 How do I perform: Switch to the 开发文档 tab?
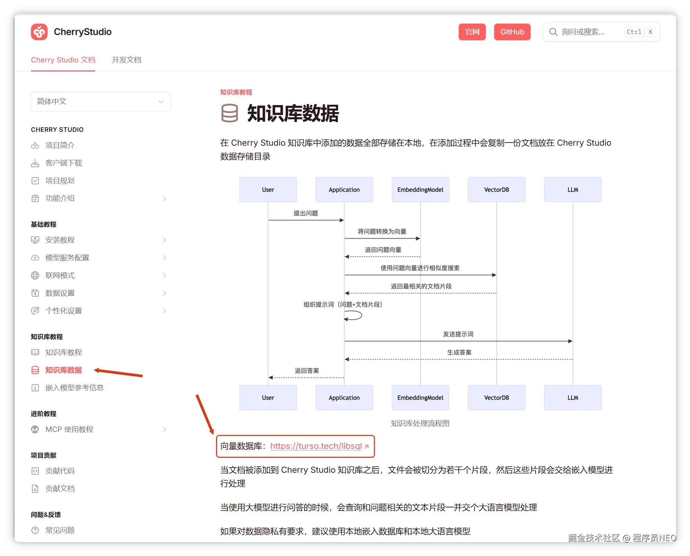click(x=126, y=60)
